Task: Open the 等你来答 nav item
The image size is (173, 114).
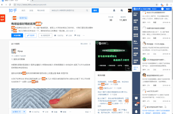Action: [41, 11]
